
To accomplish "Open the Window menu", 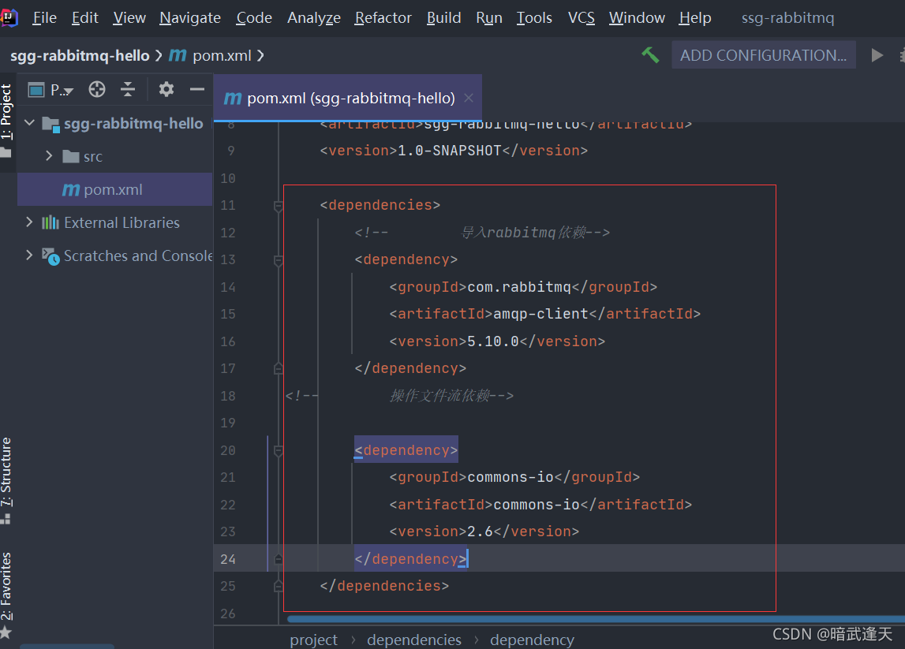I will pyautogui.click(x=637, y=18).
